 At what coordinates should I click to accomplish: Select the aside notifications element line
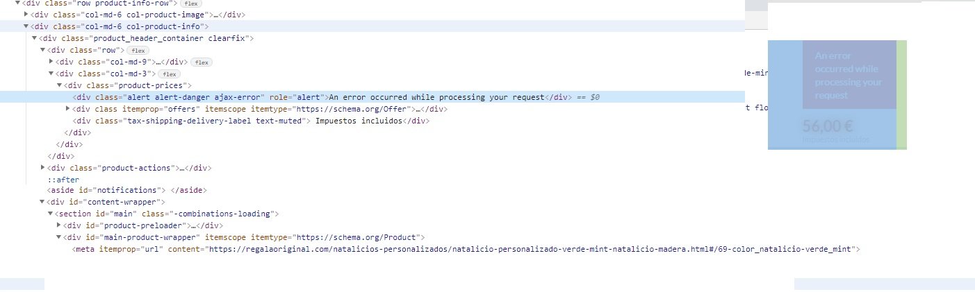coord(127,190)
